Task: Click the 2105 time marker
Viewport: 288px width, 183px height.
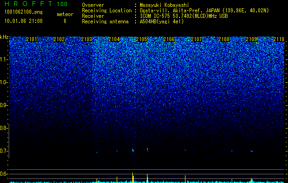Action: pos(141,39)
